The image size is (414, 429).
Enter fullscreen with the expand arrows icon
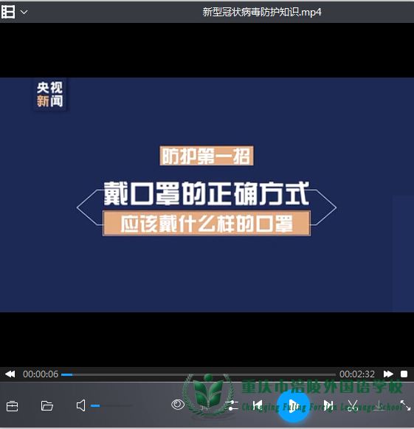[405, 405]
